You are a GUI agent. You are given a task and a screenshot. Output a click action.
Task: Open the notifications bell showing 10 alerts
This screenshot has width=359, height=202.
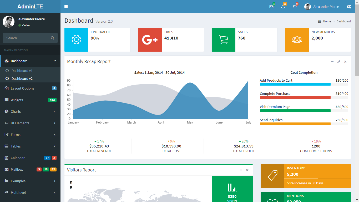(x=283, y=7)
